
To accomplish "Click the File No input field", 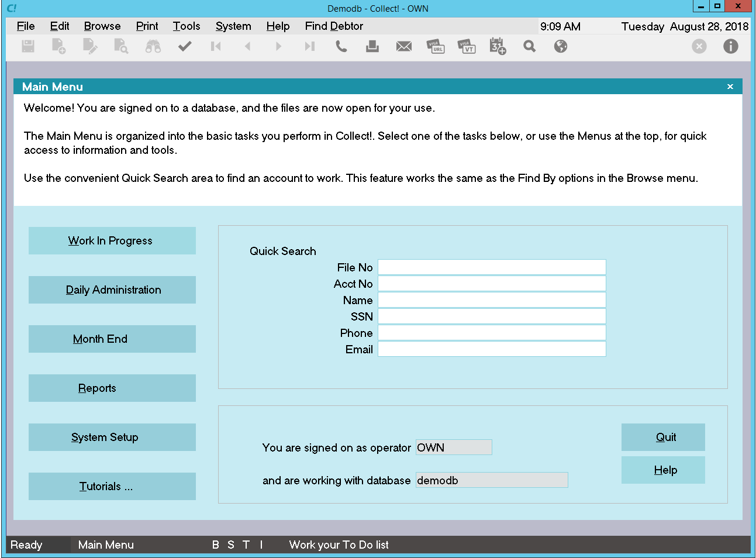I will (x=492, y=267).
